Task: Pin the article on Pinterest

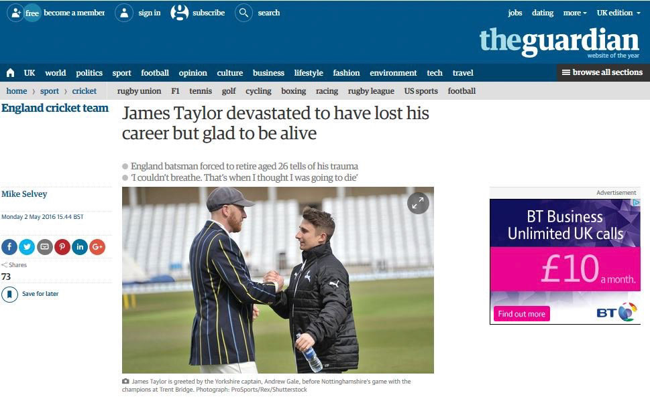Action: pyautogui.click(x=62, y=247)
